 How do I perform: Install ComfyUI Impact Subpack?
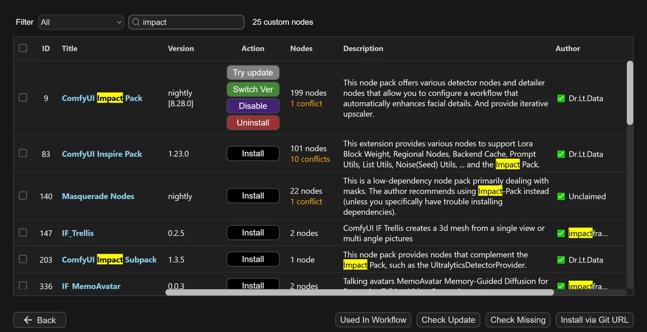[253, 259]
